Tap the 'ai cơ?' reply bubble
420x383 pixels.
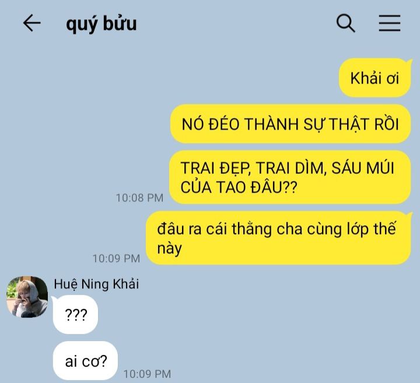pyautogui.click(x=85, y=361)
